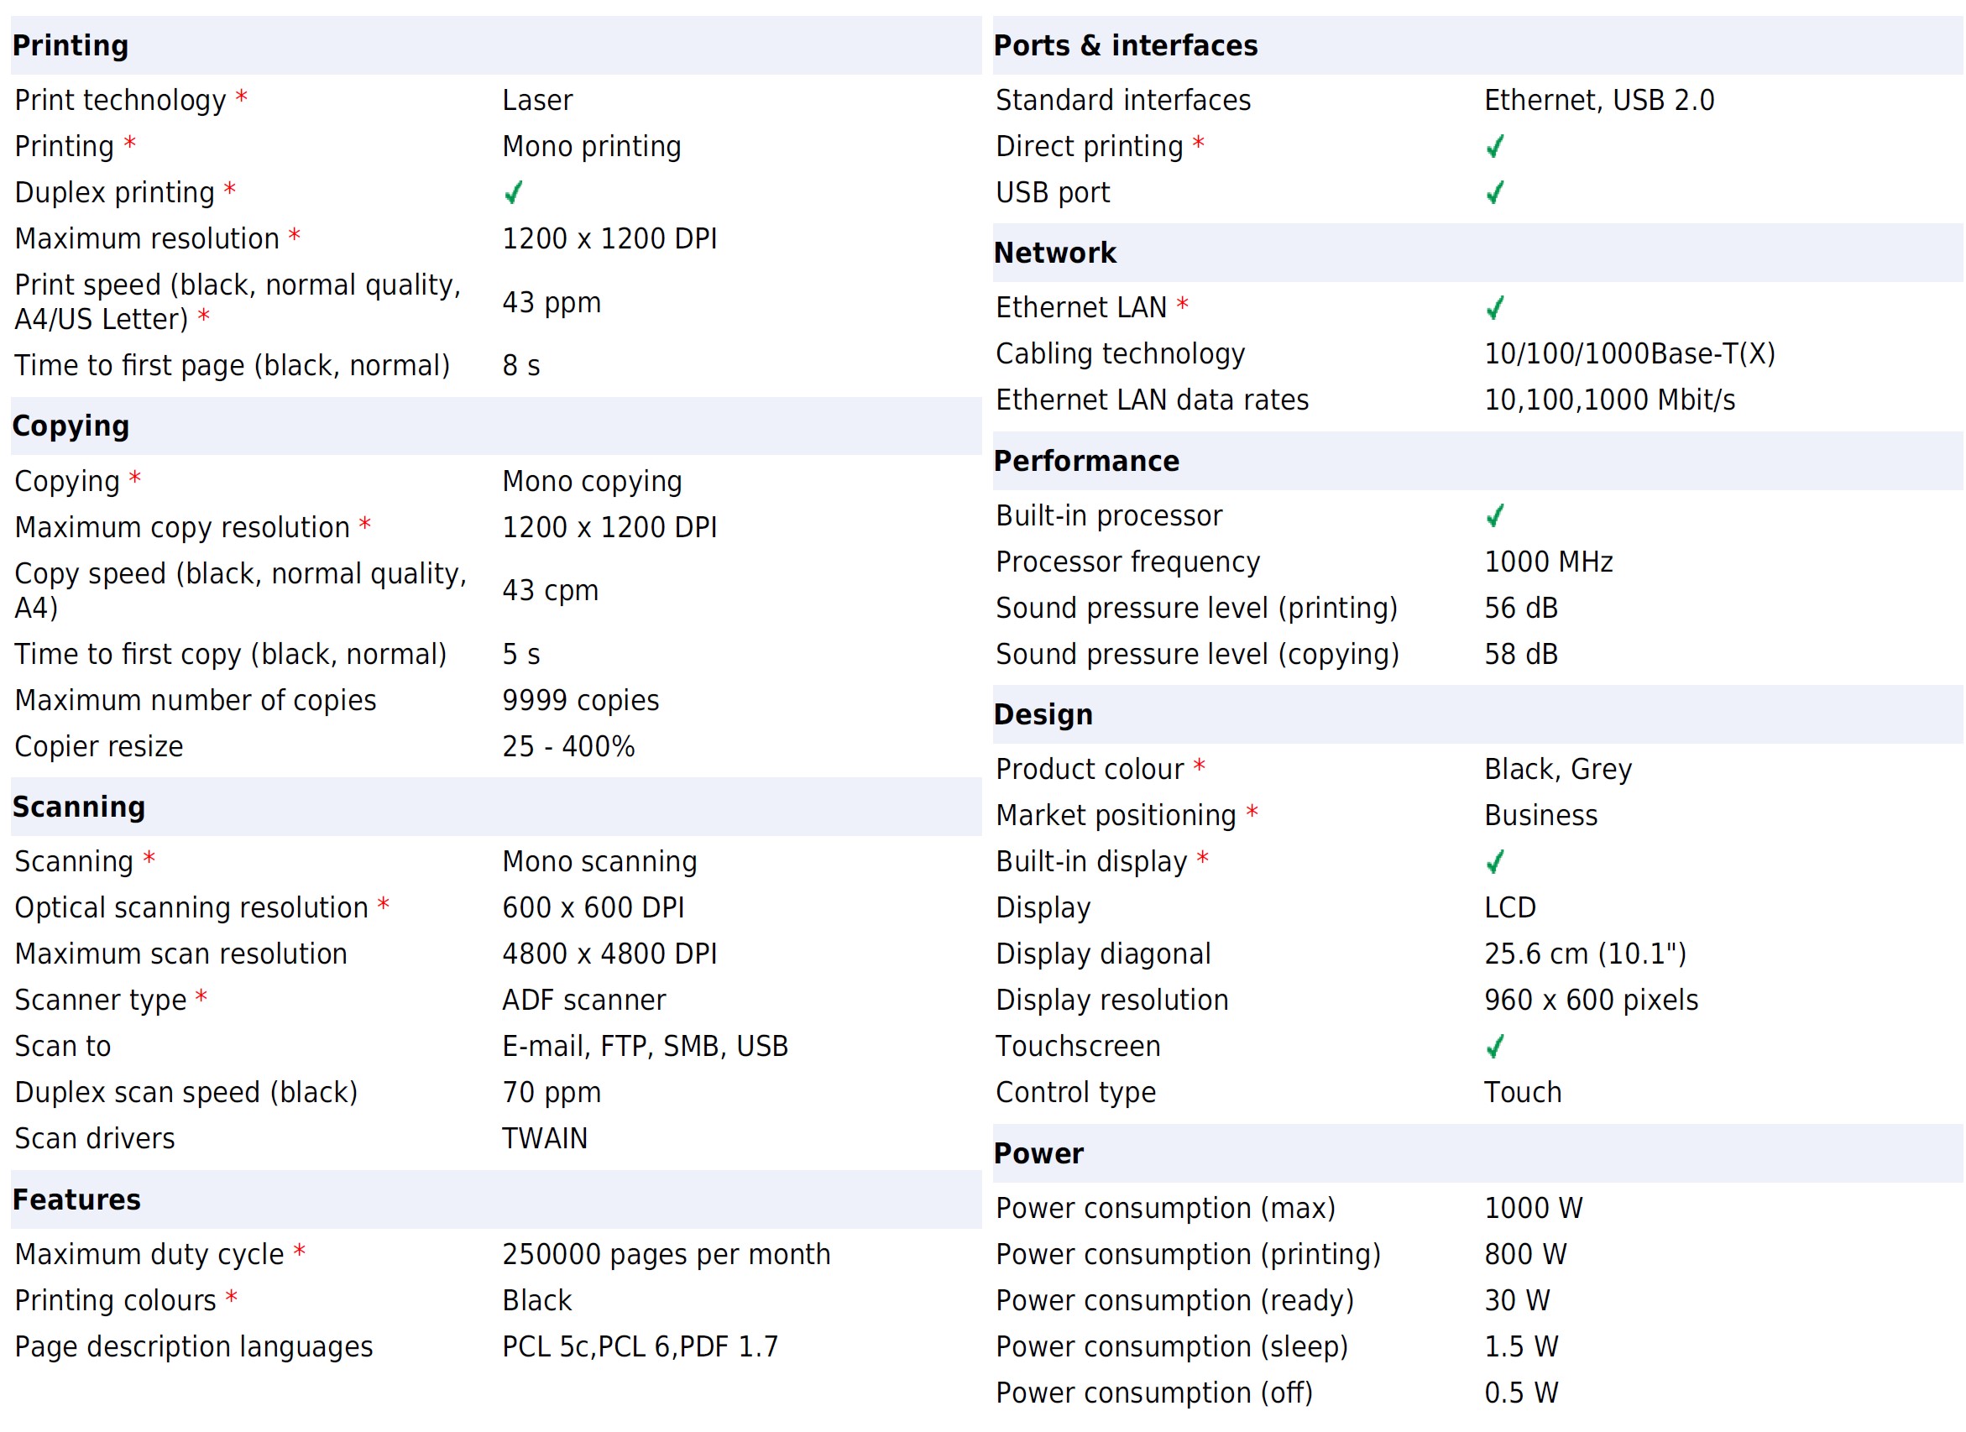Click the green checkmark beside Duplex printing

[x=513, y=192]
